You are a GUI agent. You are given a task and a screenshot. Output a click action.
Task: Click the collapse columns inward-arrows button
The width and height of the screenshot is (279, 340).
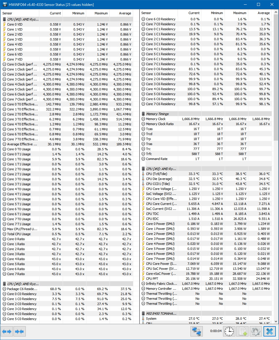[x=20, y=331]
